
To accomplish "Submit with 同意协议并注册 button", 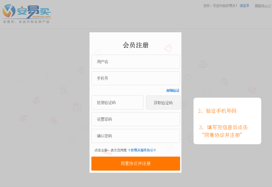I will tap(136, 164).
